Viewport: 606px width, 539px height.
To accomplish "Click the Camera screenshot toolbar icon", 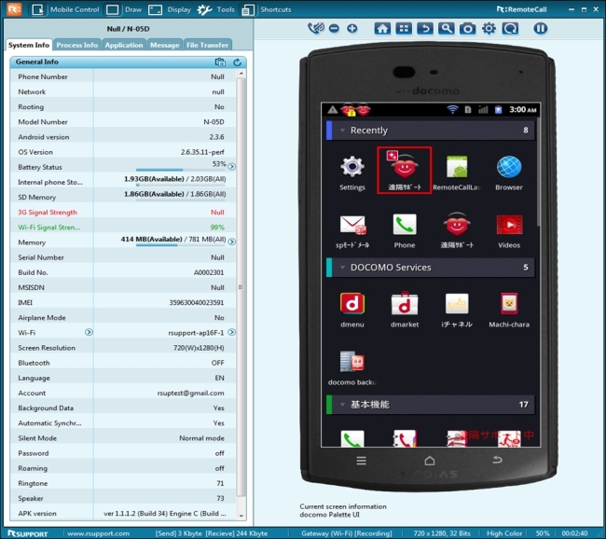I will (x=467, y=28).
